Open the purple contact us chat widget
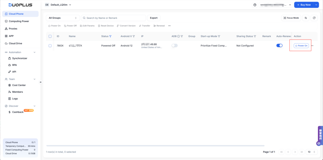Screen dimensions: 323x160 coord(320,136)
